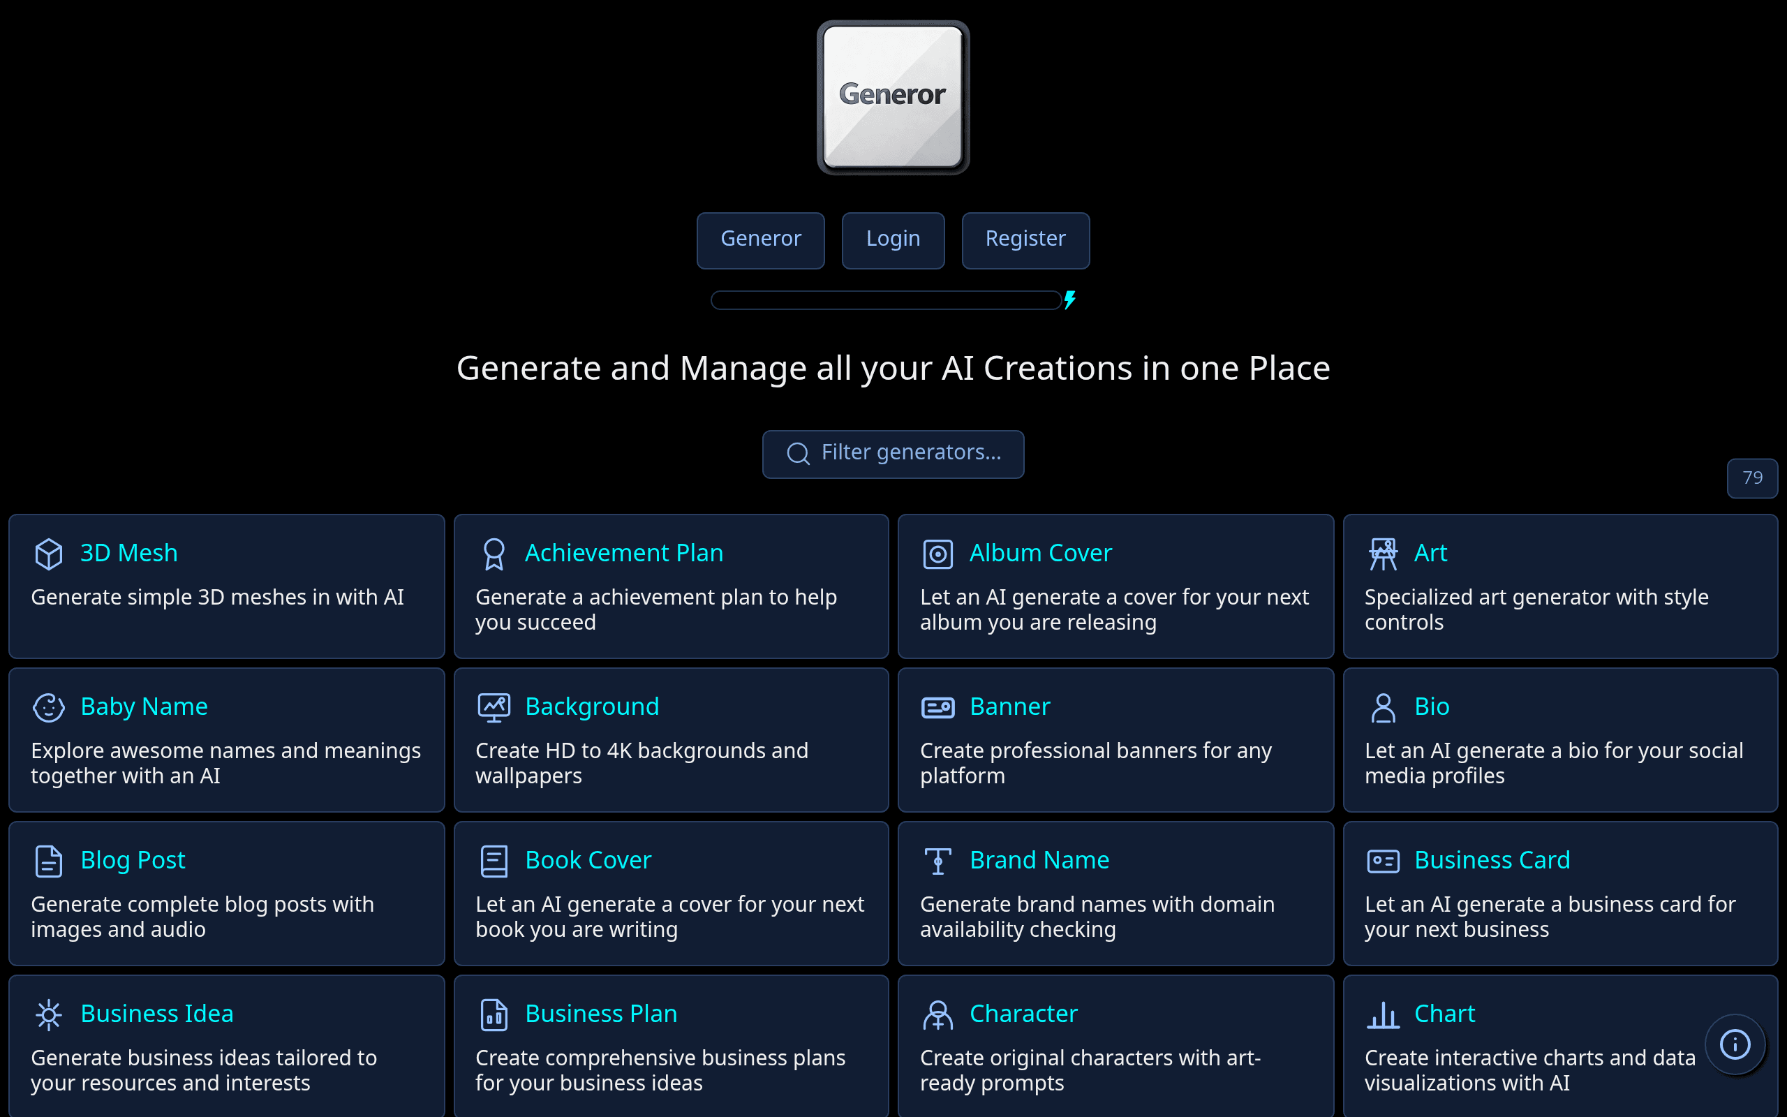The width and height of the screenshot is (1787, 1117).
Task: Open the Chart generator title
Action: tap(1444, 1014)
